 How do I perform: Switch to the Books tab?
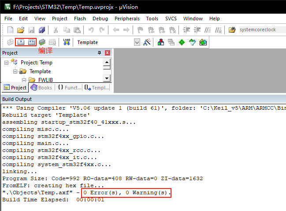(x=41, y=88)
